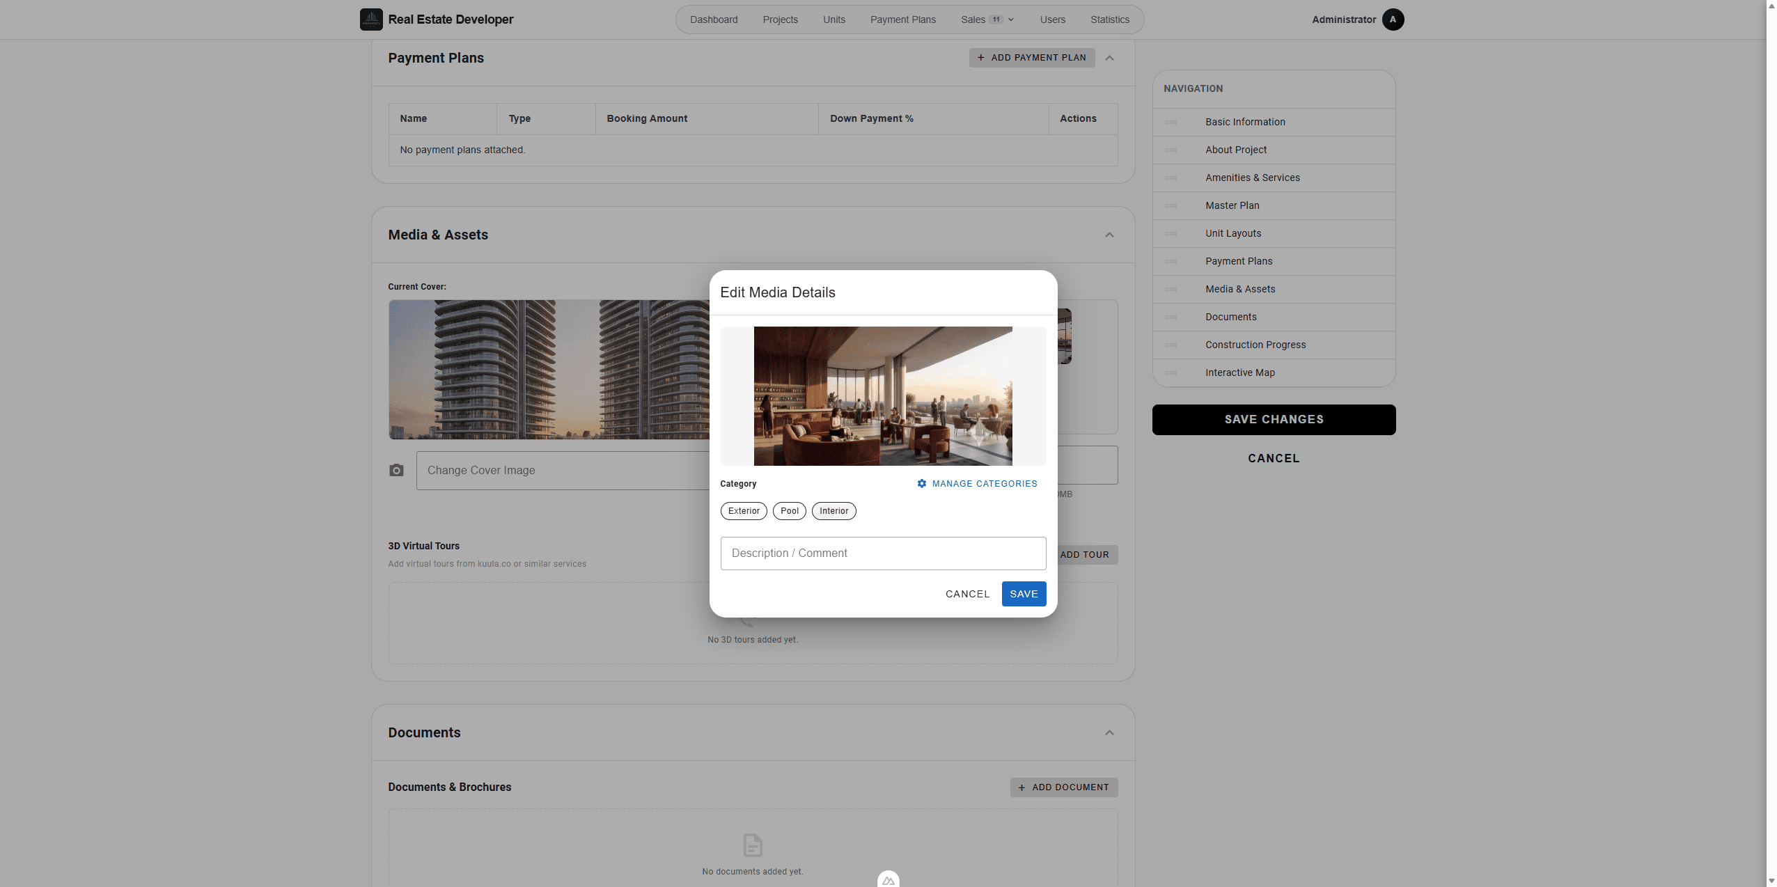
Task: Click the Description / Comment input field
Action: click(x=883, y=554)
